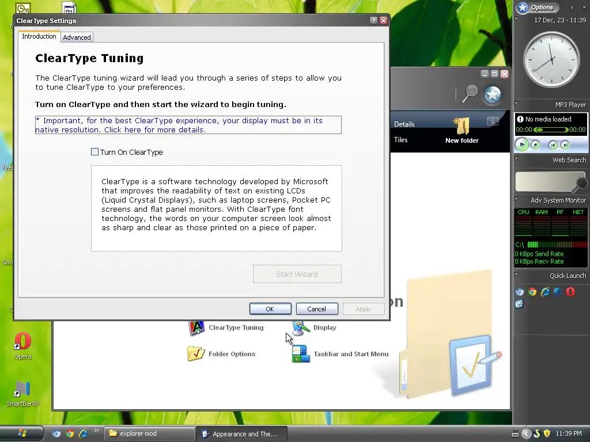Stop playback in the MP3 Player
This screenshot has width=590, height=442.
[x=535, y=144]
